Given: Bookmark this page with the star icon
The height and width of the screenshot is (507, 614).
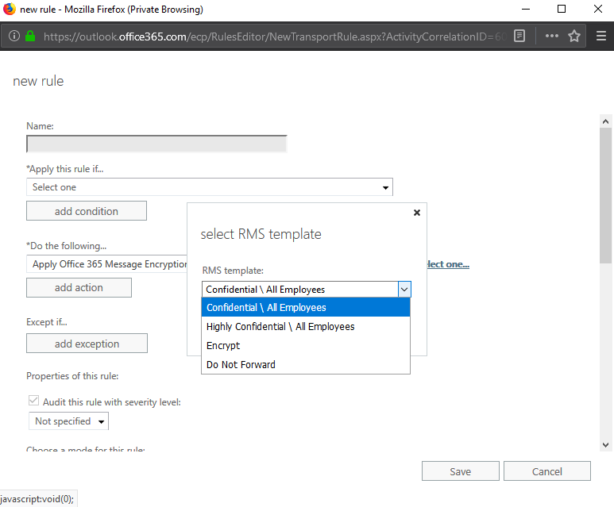Looking at the screenshot, I should (574, 36).
